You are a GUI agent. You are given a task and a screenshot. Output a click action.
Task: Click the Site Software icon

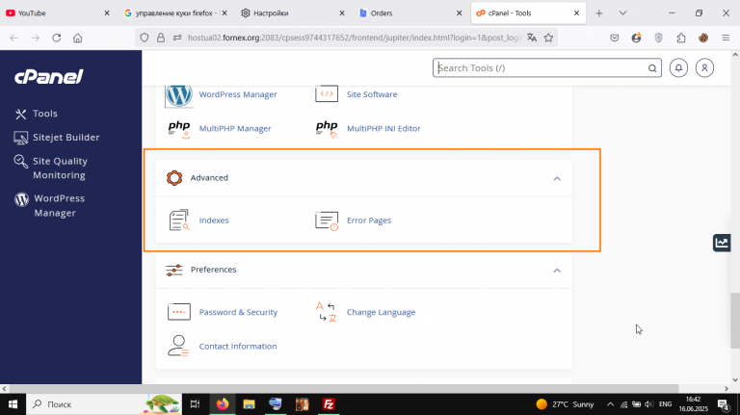point(327,93)
